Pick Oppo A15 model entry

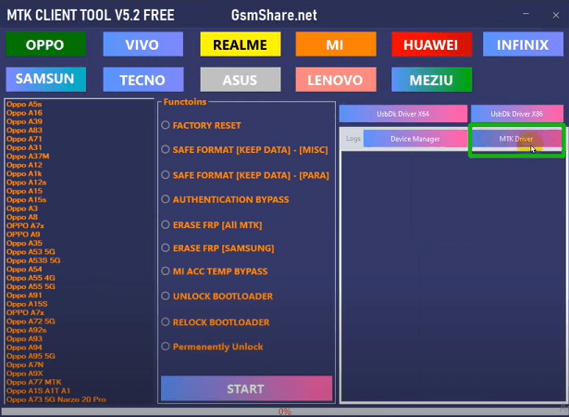coord(24,192)
